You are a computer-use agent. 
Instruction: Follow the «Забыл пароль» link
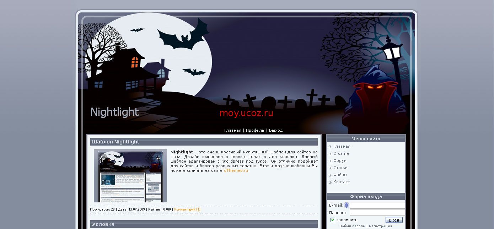pos(352,226)
